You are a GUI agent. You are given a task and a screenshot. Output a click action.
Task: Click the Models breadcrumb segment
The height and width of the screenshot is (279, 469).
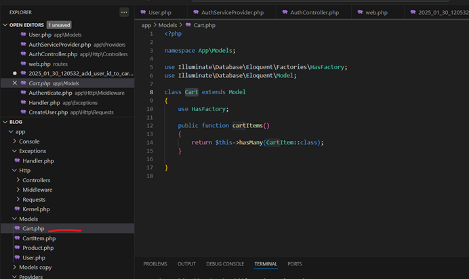click(x=167, y=25)
